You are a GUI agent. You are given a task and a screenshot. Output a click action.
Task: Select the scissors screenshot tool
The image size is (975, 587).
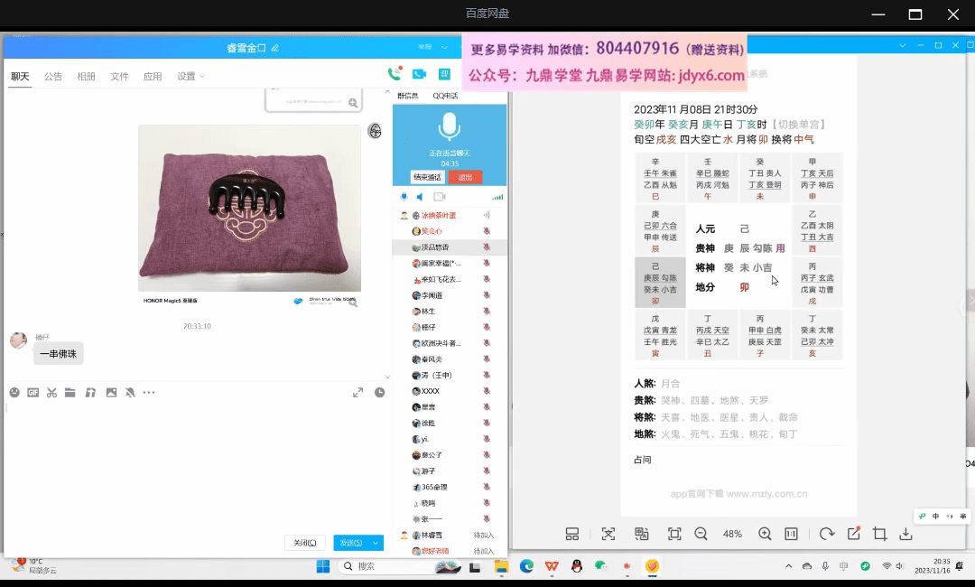tap(51, 393)
